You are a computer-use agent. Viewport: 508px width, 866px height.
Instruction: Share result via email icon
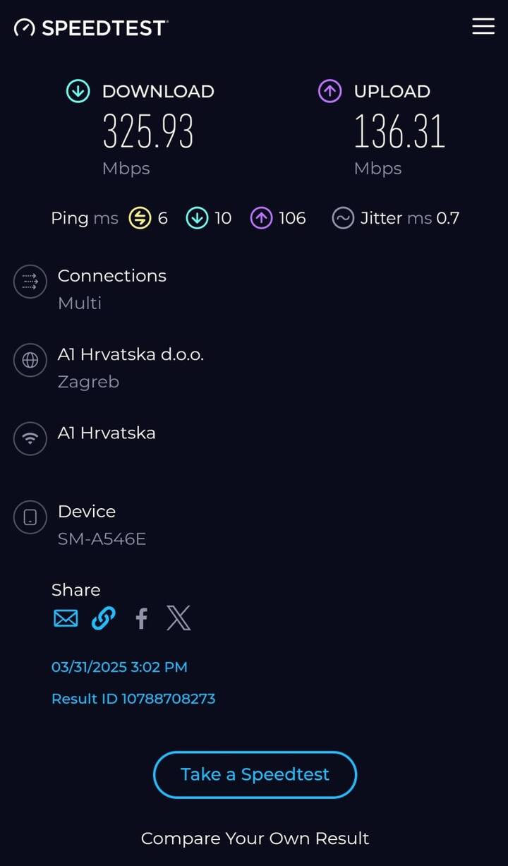[x=66, y=619]
